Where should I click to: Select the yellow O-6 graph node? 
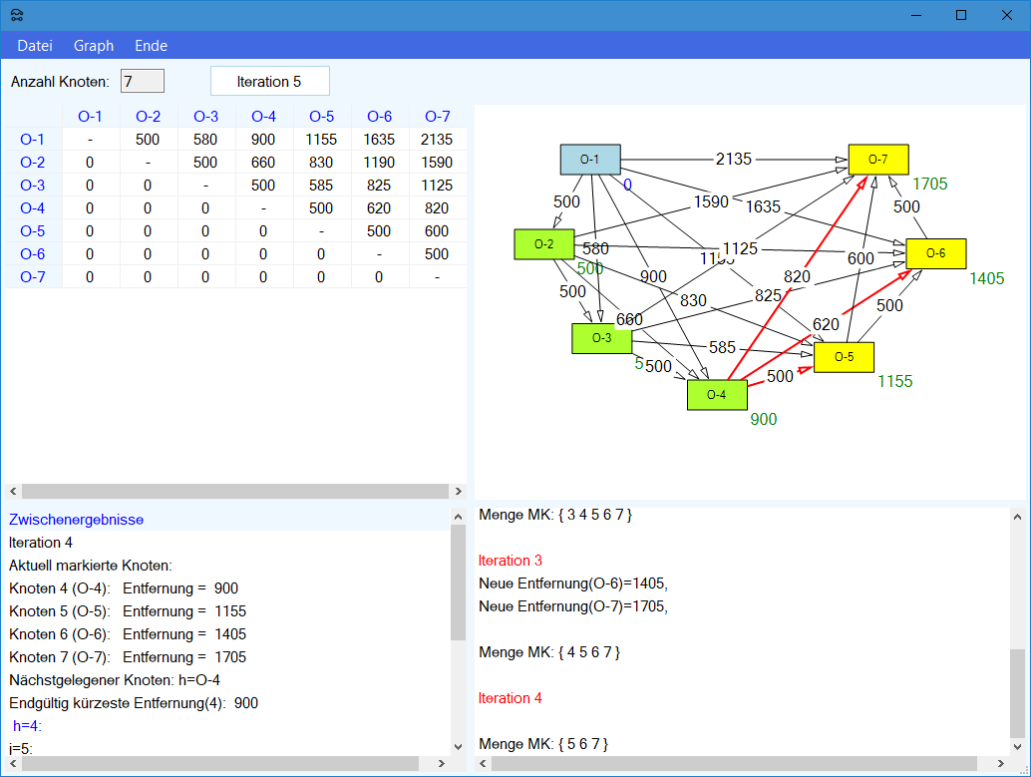(935, 253)
